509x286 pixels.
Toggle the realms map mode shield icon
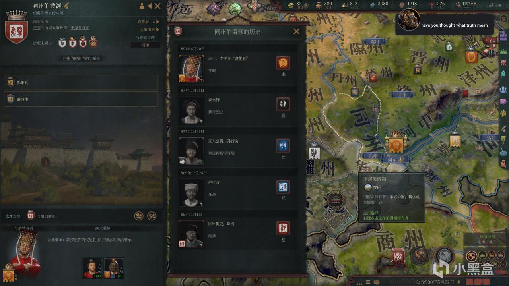[x=472, y=255]
